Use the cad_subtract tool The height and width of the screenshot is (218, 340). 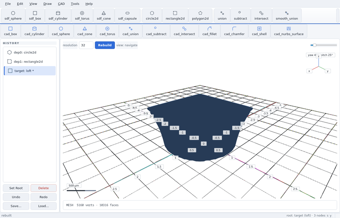point(156,31)
